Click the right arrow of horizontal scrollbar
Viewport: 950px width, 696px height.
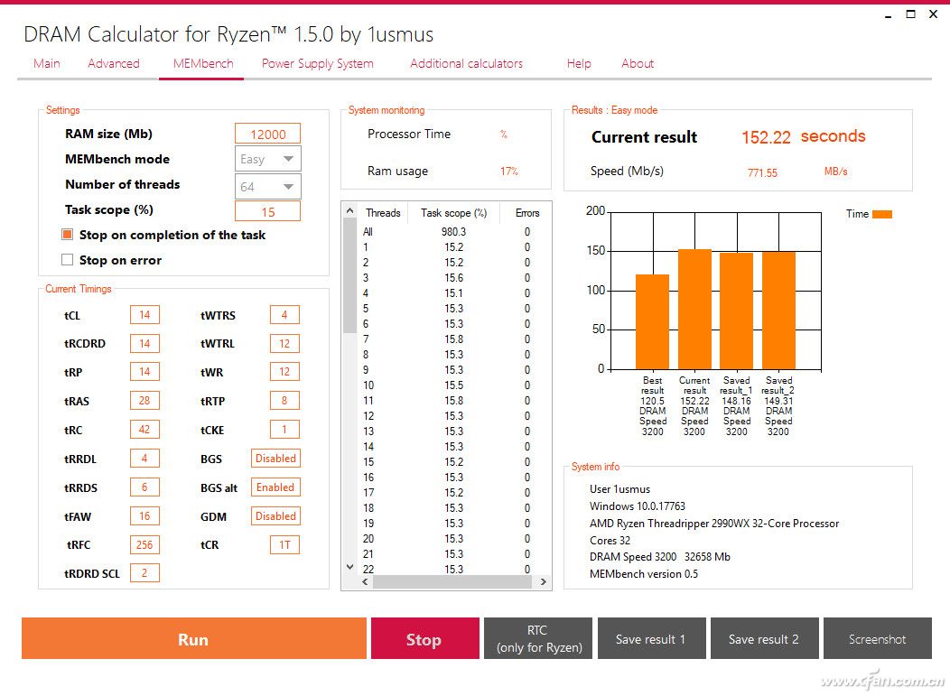point(543,581)
